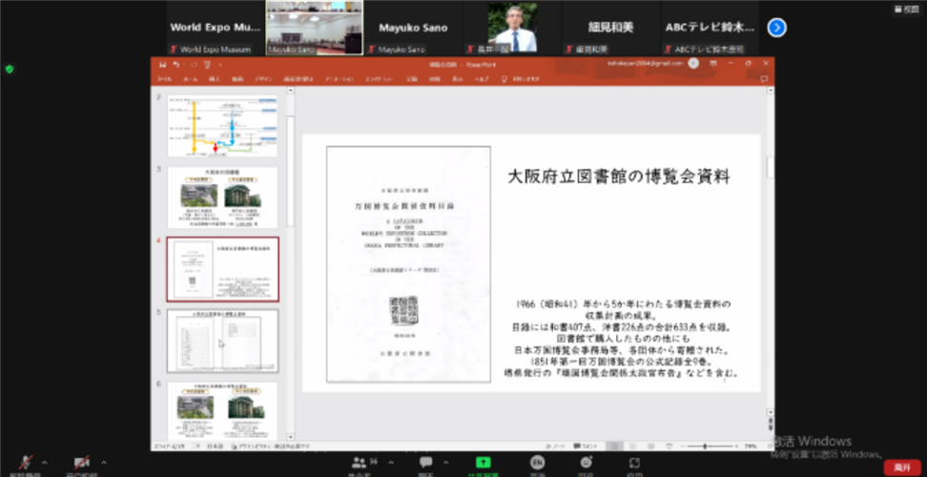Screen dimensions: 927x477
Task: Select the ABCテレビ鈴木 participant tile
Action: tap(710, 28)
